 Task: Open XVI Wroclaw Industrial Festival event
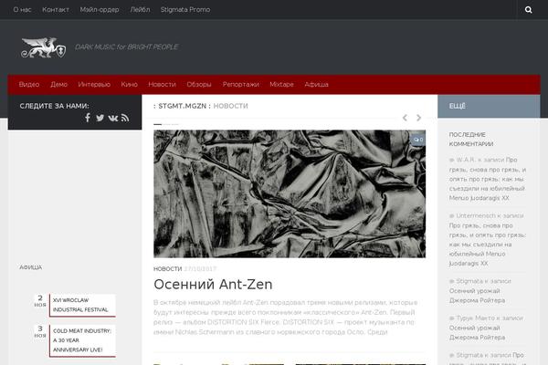pyautogui.click(x=80, y=305)
